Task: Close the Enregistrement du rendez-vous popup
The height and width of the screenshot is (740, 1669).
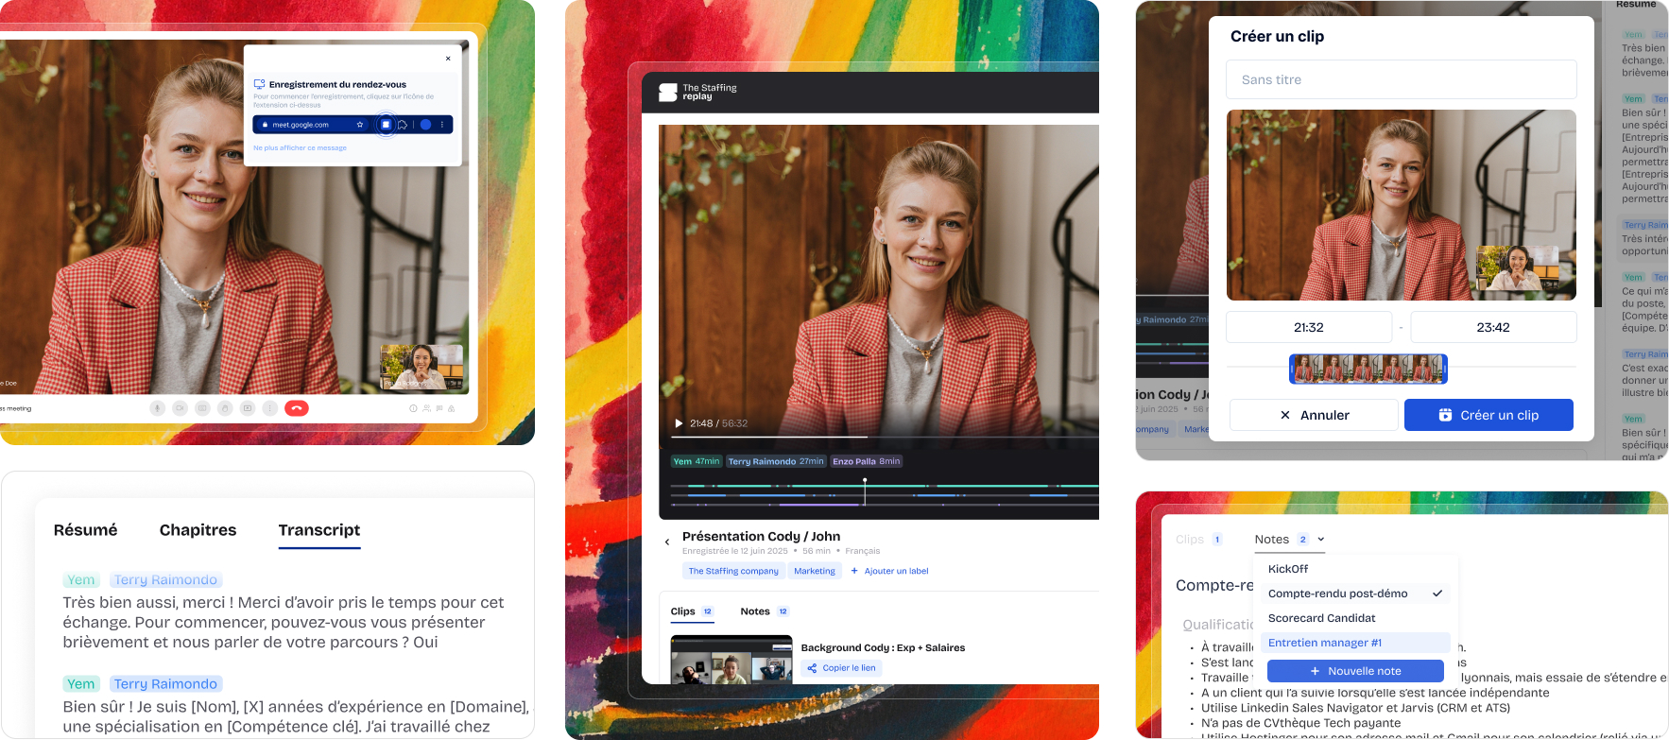Action: coord(448,59)
